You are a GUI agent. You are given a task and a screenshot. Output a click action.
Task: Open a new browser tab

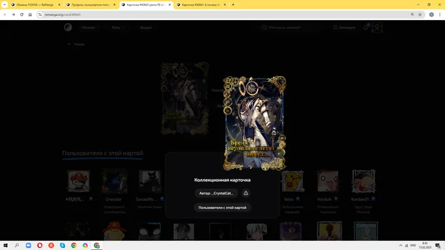pos(233,5)
